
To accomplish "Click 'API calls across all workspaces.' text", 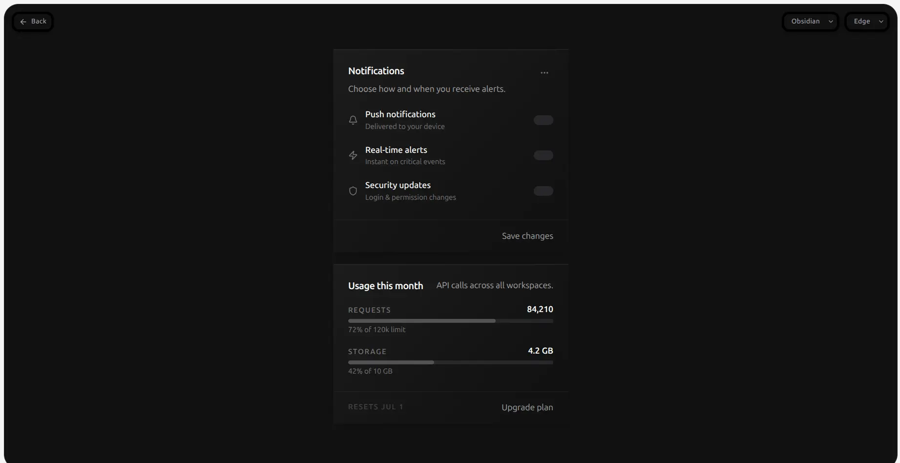I will [495, 285].
